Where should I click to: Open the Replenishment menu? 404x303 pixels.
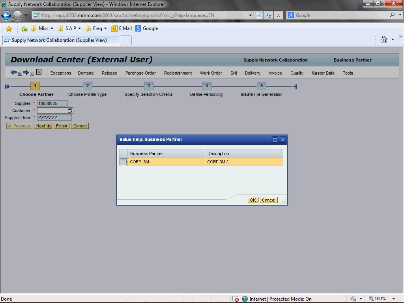click(x=178, y=73)
